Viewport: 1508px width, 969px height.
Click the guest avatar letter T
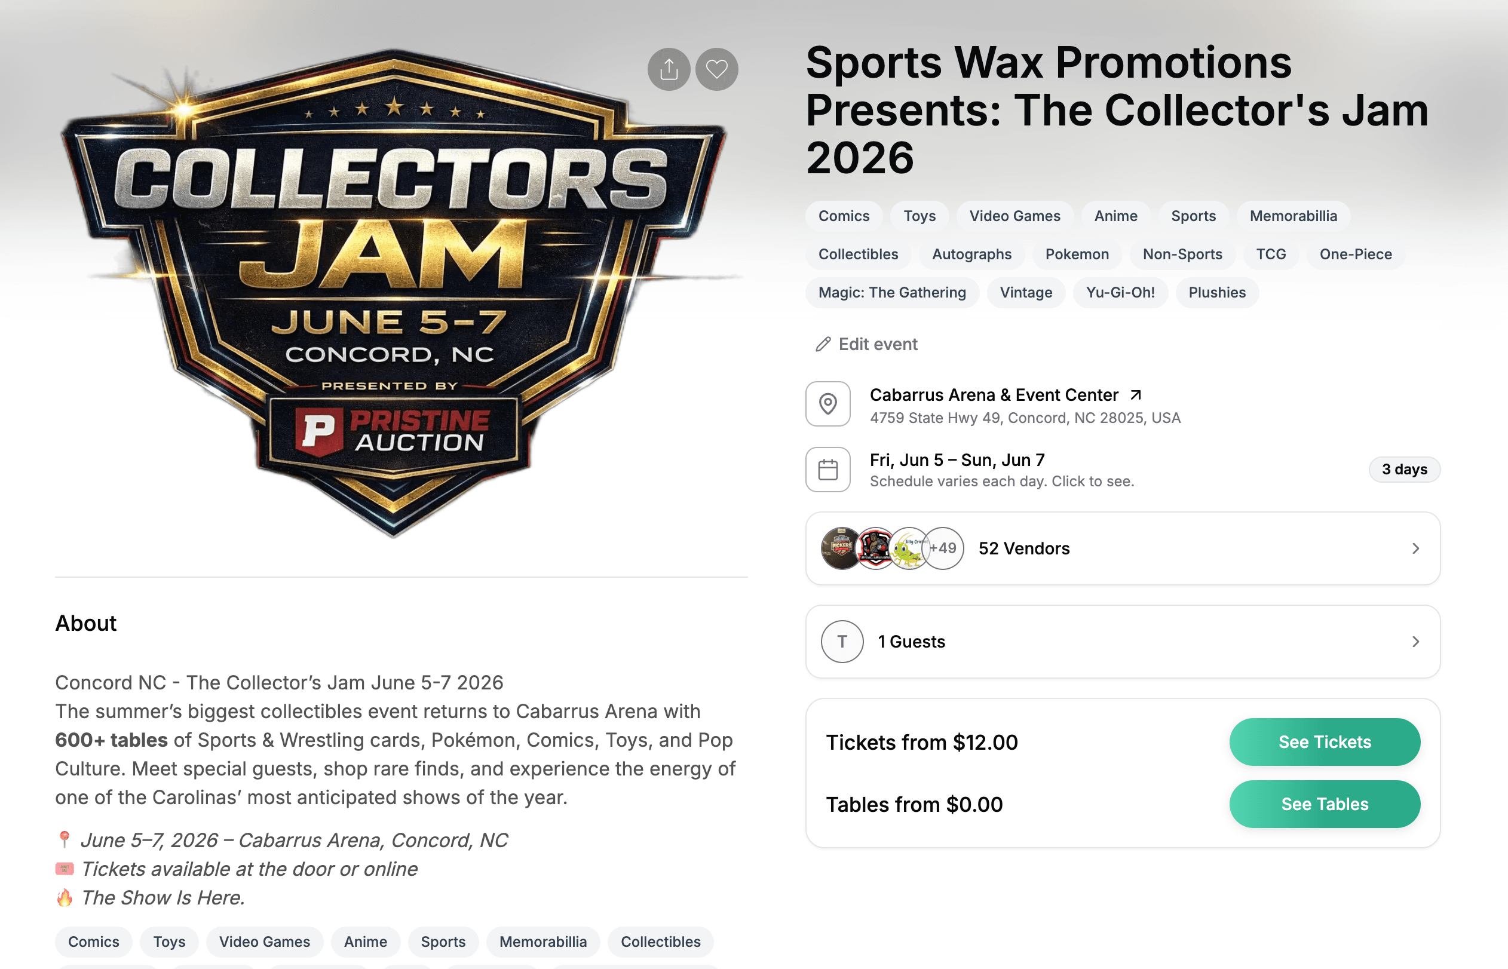[x=842, y=641]
